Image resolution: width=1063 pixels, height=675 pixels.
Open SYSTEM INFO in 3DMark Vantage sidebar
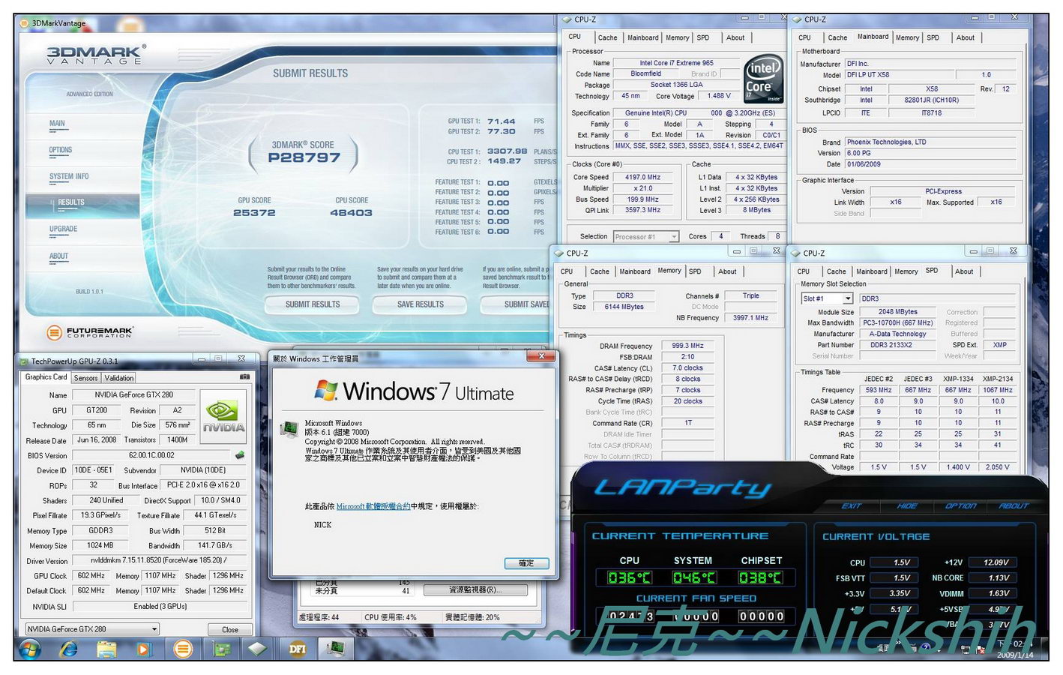click(69, 176)
